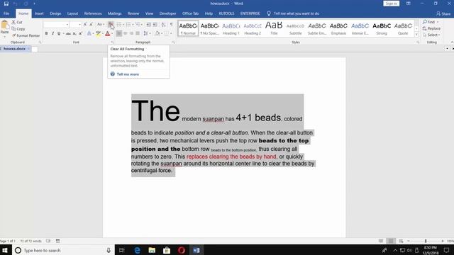This screenshot has height=255, width=454.
Task: Open the File tab
Action: [x=6, y=13]
